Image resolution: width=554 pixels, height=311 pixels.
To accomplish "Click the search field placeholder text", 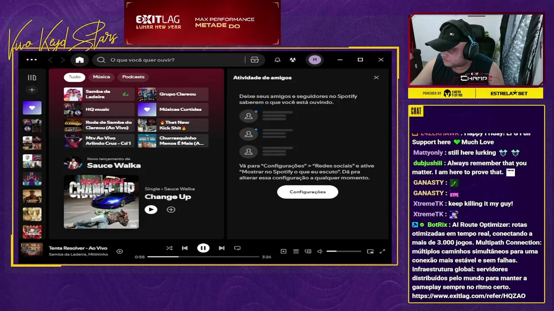I will 142,60.
